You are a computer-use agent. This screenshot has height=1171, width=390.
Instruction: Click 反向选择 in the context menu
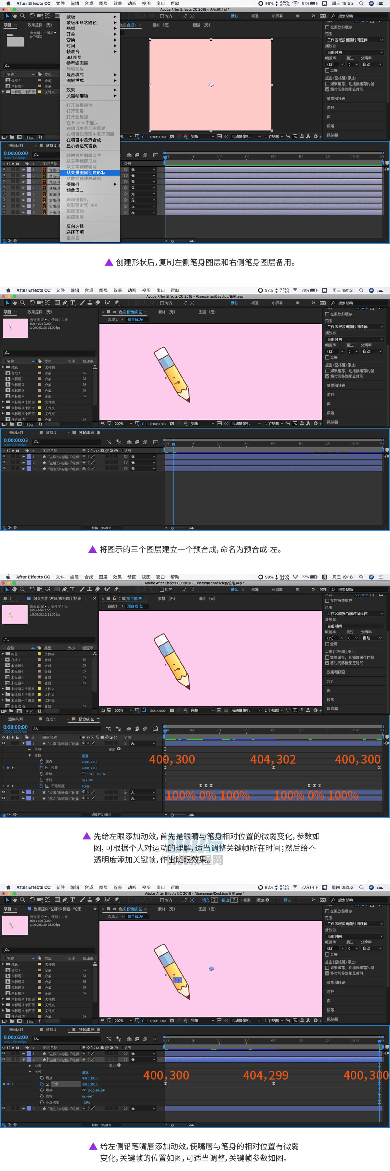90,226
